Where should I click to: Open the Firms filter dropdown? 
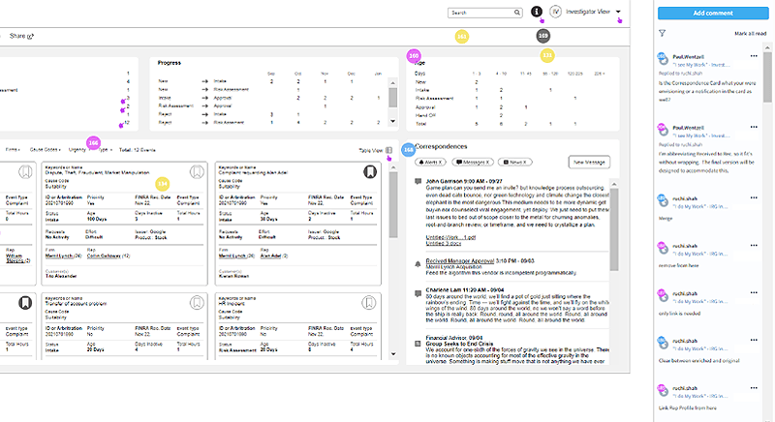tap(13, 150)
